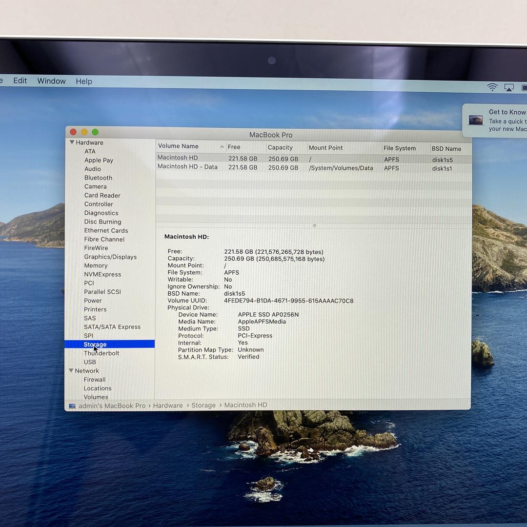Viewport: 527px width, 527px height.
Task: Open Ethernet Cards section
Action: click(106, 230)
